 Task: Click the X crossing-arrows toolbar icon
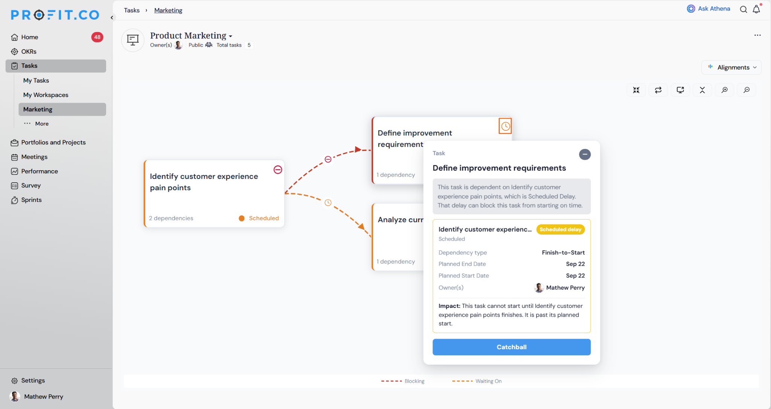click(x=702, y=90)
